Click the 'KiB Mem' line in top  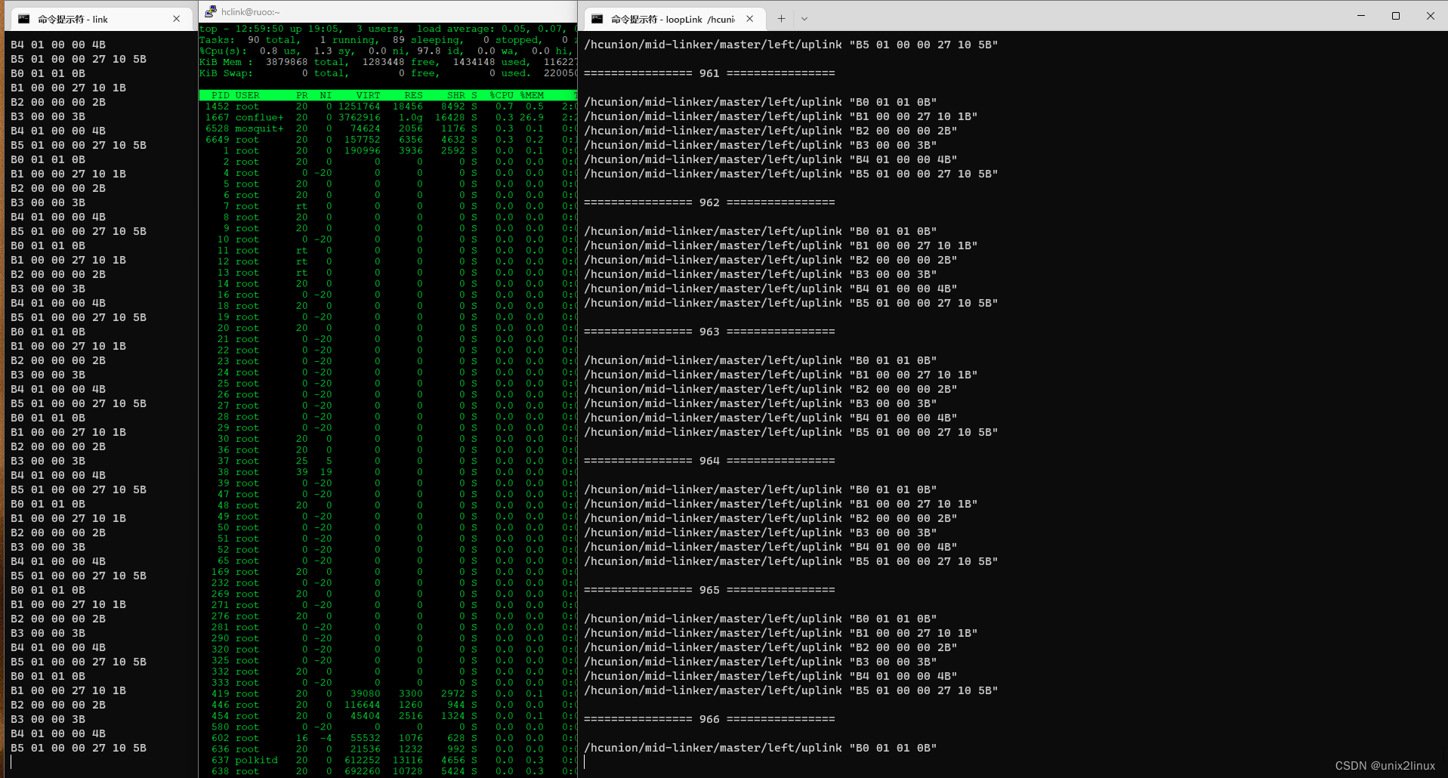coord(387,62)
